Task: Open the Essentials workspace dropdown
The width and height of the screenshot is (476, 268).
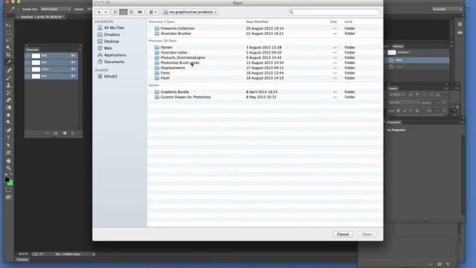Action: click(447, 9)
